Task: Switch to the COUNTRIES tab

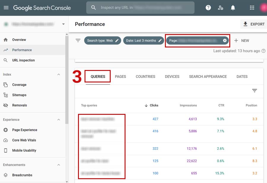Action: click(145, 77)
